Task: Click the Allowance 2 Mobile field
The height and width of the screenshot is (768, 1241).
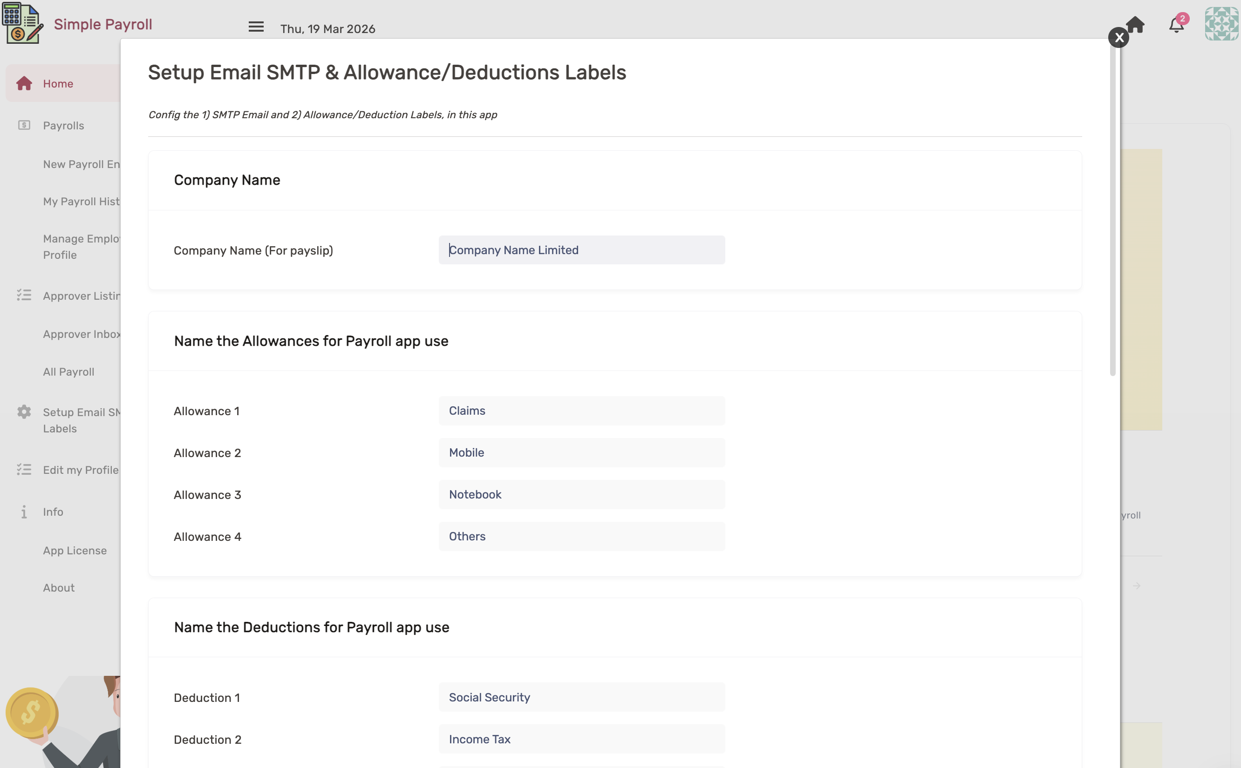Action: coord(581,452)
